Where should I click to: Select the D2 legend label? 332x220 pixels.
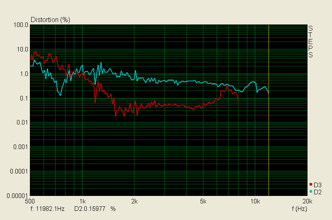click(317, 192)
